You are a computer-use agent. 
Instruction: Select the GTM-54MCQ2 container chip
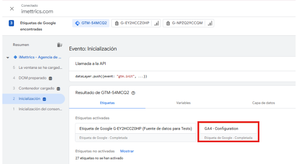91,23
